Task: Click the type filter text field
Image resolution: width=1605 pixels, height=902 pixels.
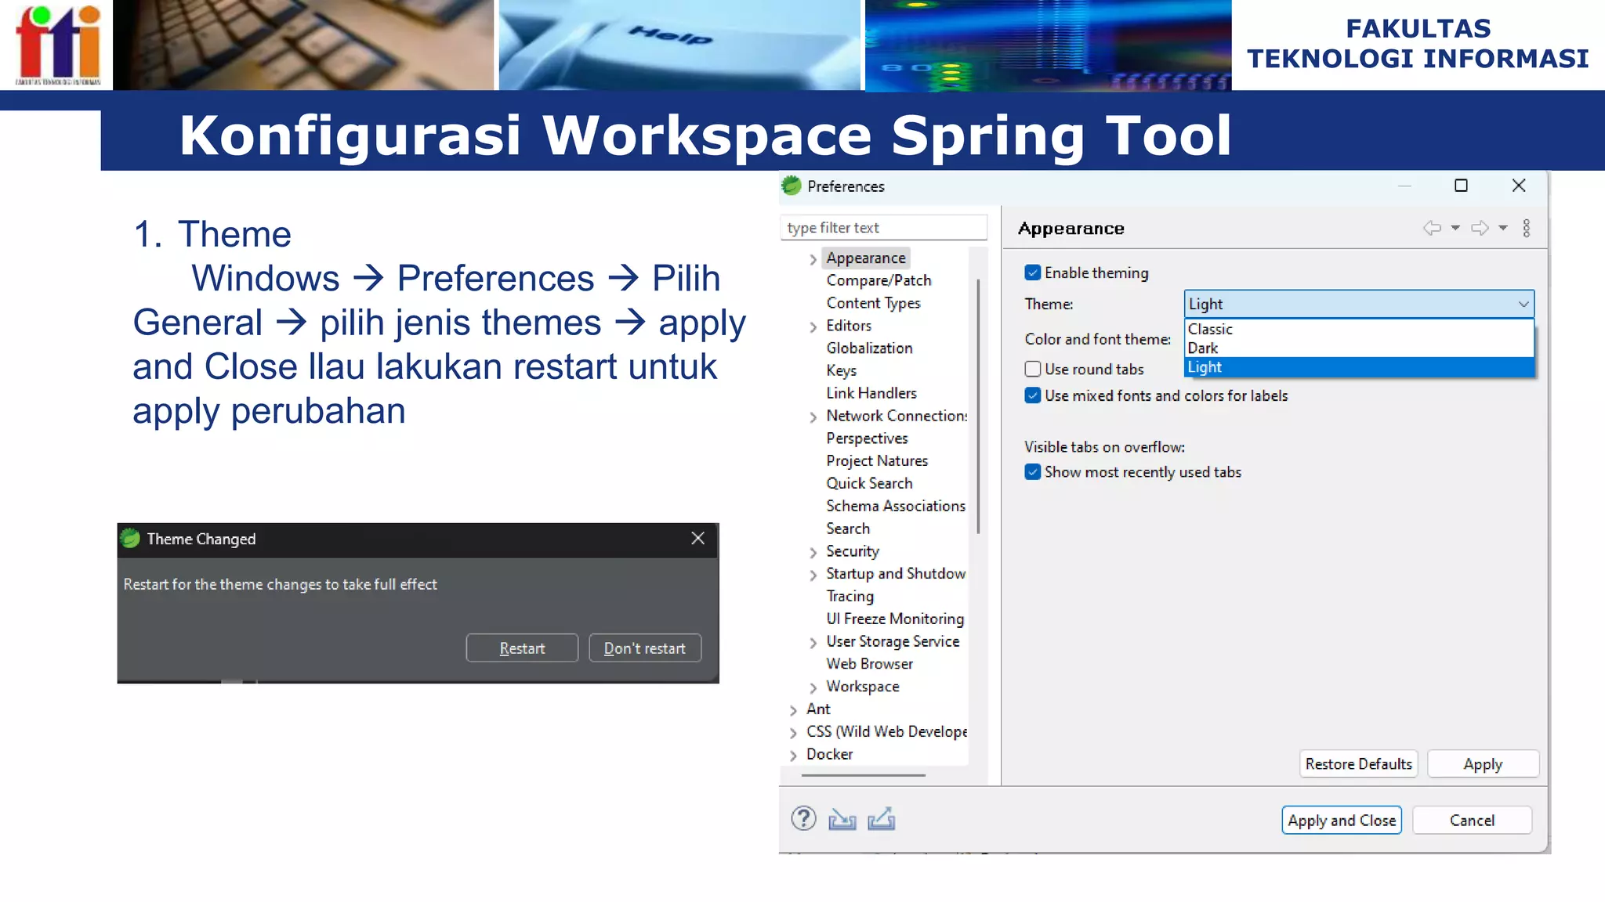Action: tap(883, 228)
